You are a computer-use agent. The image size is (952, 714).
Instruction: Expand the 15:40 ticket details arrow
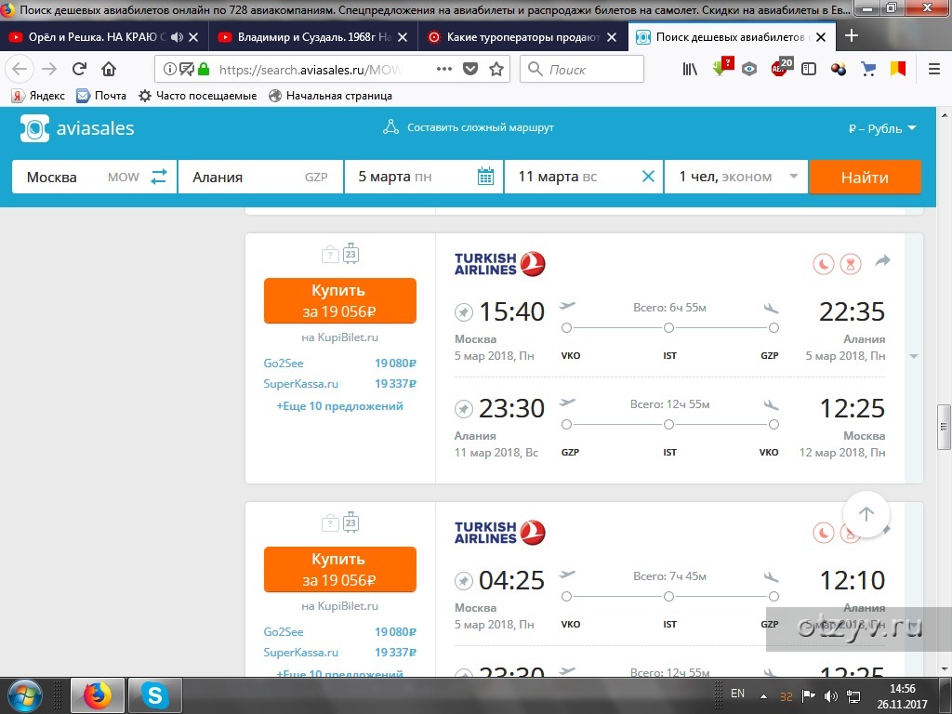[914, 356]
